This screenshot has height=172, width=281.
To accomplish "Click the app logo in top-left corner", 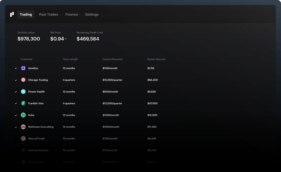I will tap(12, 14).
